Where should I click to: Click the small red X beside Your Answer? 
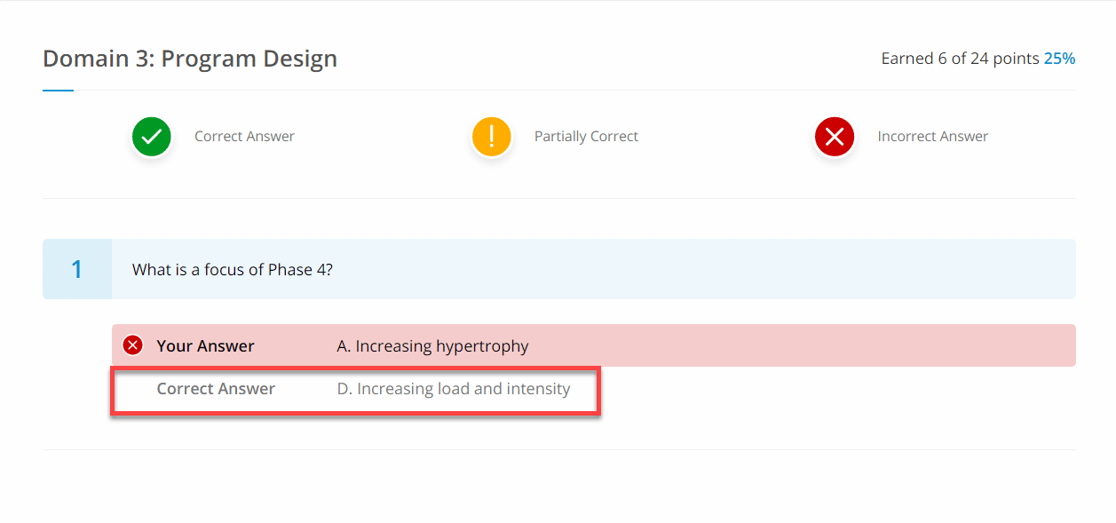(133, 345)
